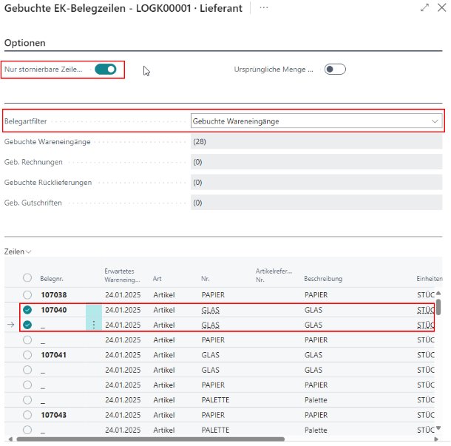The width and height of the screenshot is (451, 446).
Task: Select the row checkbox for document 107043
Action: pyautogui.click(x=27, y=415)
